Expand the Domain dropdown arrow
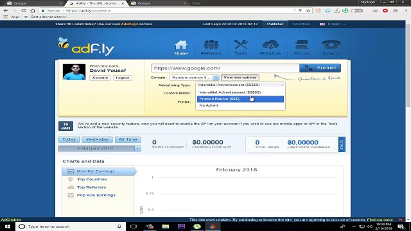Image resolution: width=411 pixels, height=231 pixels. [x=216, y=78]
